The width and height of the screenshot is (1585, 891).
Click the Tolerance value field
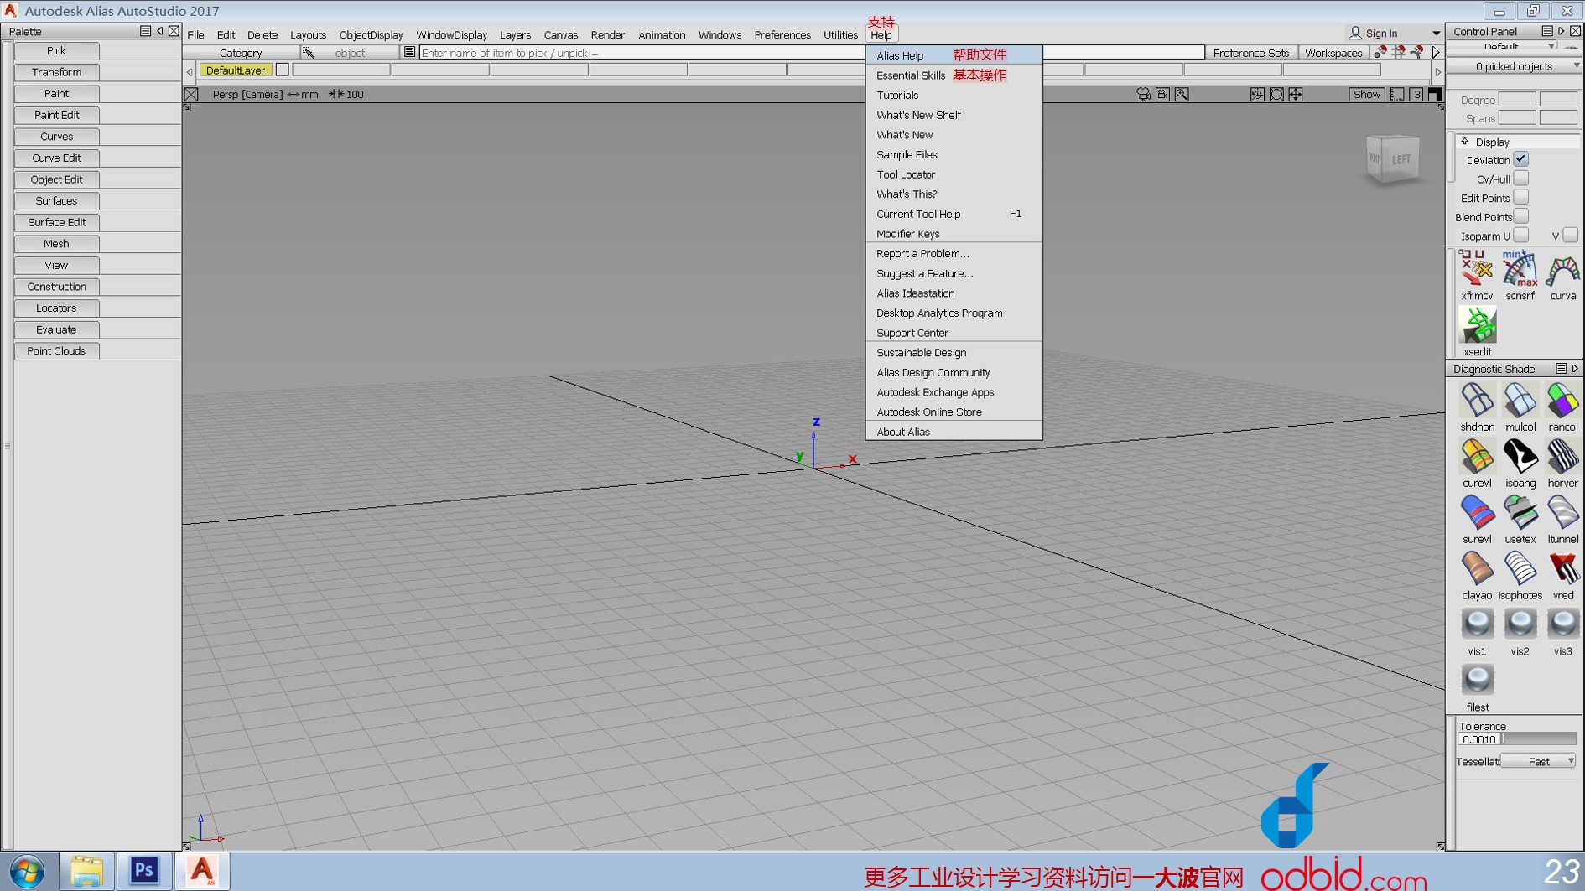click(1478, 739)
